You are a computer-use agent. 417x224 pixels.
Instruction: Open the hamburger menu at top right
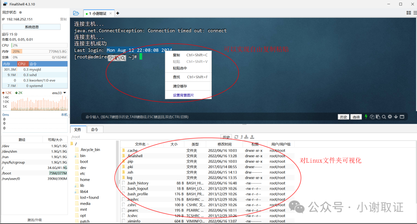415,13
